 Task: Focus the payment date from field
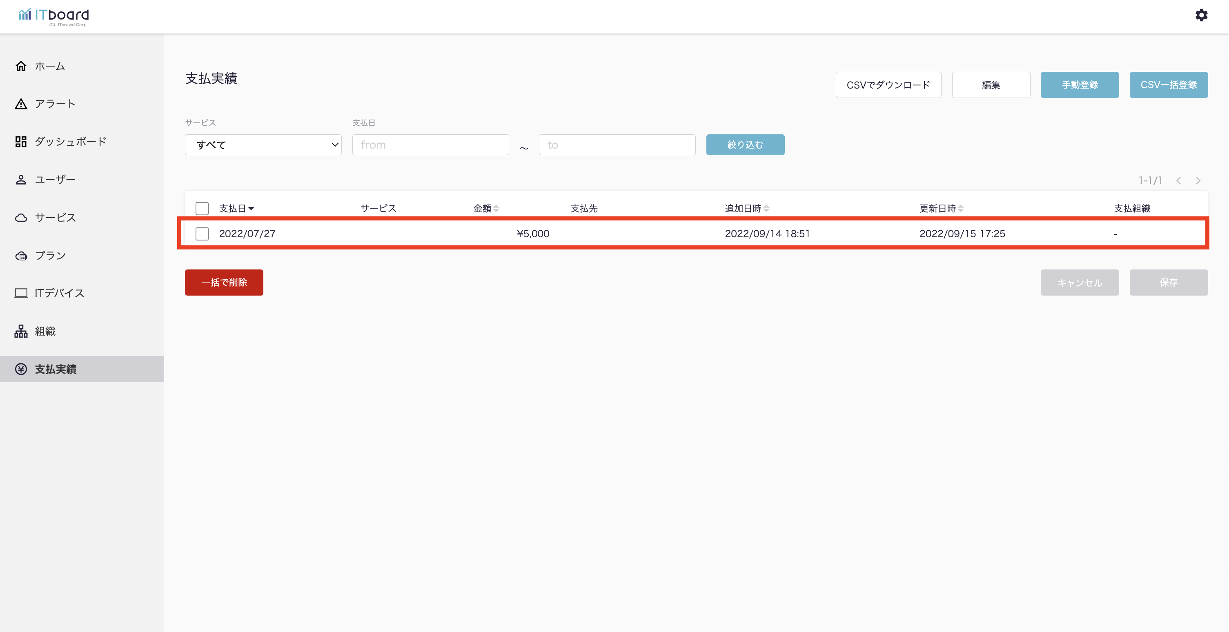coord(430,145)
